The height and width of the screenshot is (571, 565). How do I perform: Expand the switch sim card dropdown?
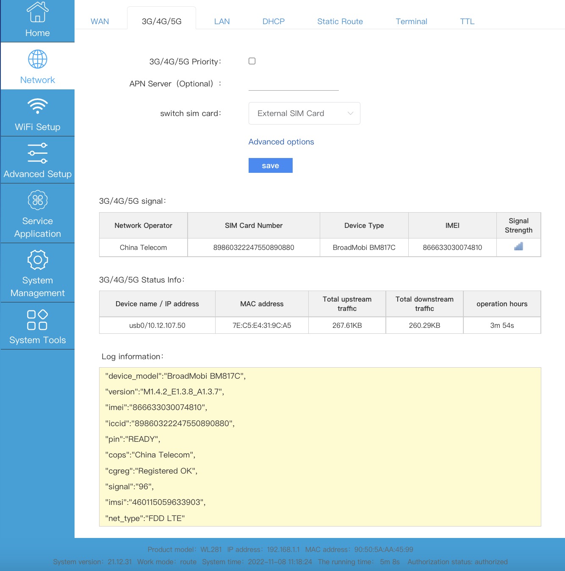coord(304,113)
